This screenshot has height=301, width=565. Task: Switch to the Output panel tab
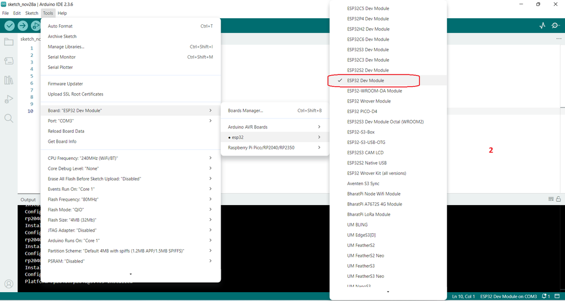tap(28, 200)
